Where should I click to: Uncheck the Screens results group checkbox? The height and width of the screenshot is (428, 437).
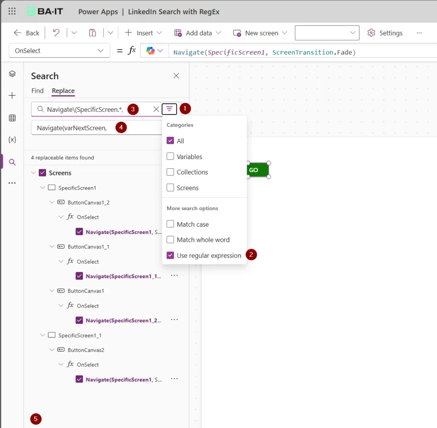click(x=42, y=173)
